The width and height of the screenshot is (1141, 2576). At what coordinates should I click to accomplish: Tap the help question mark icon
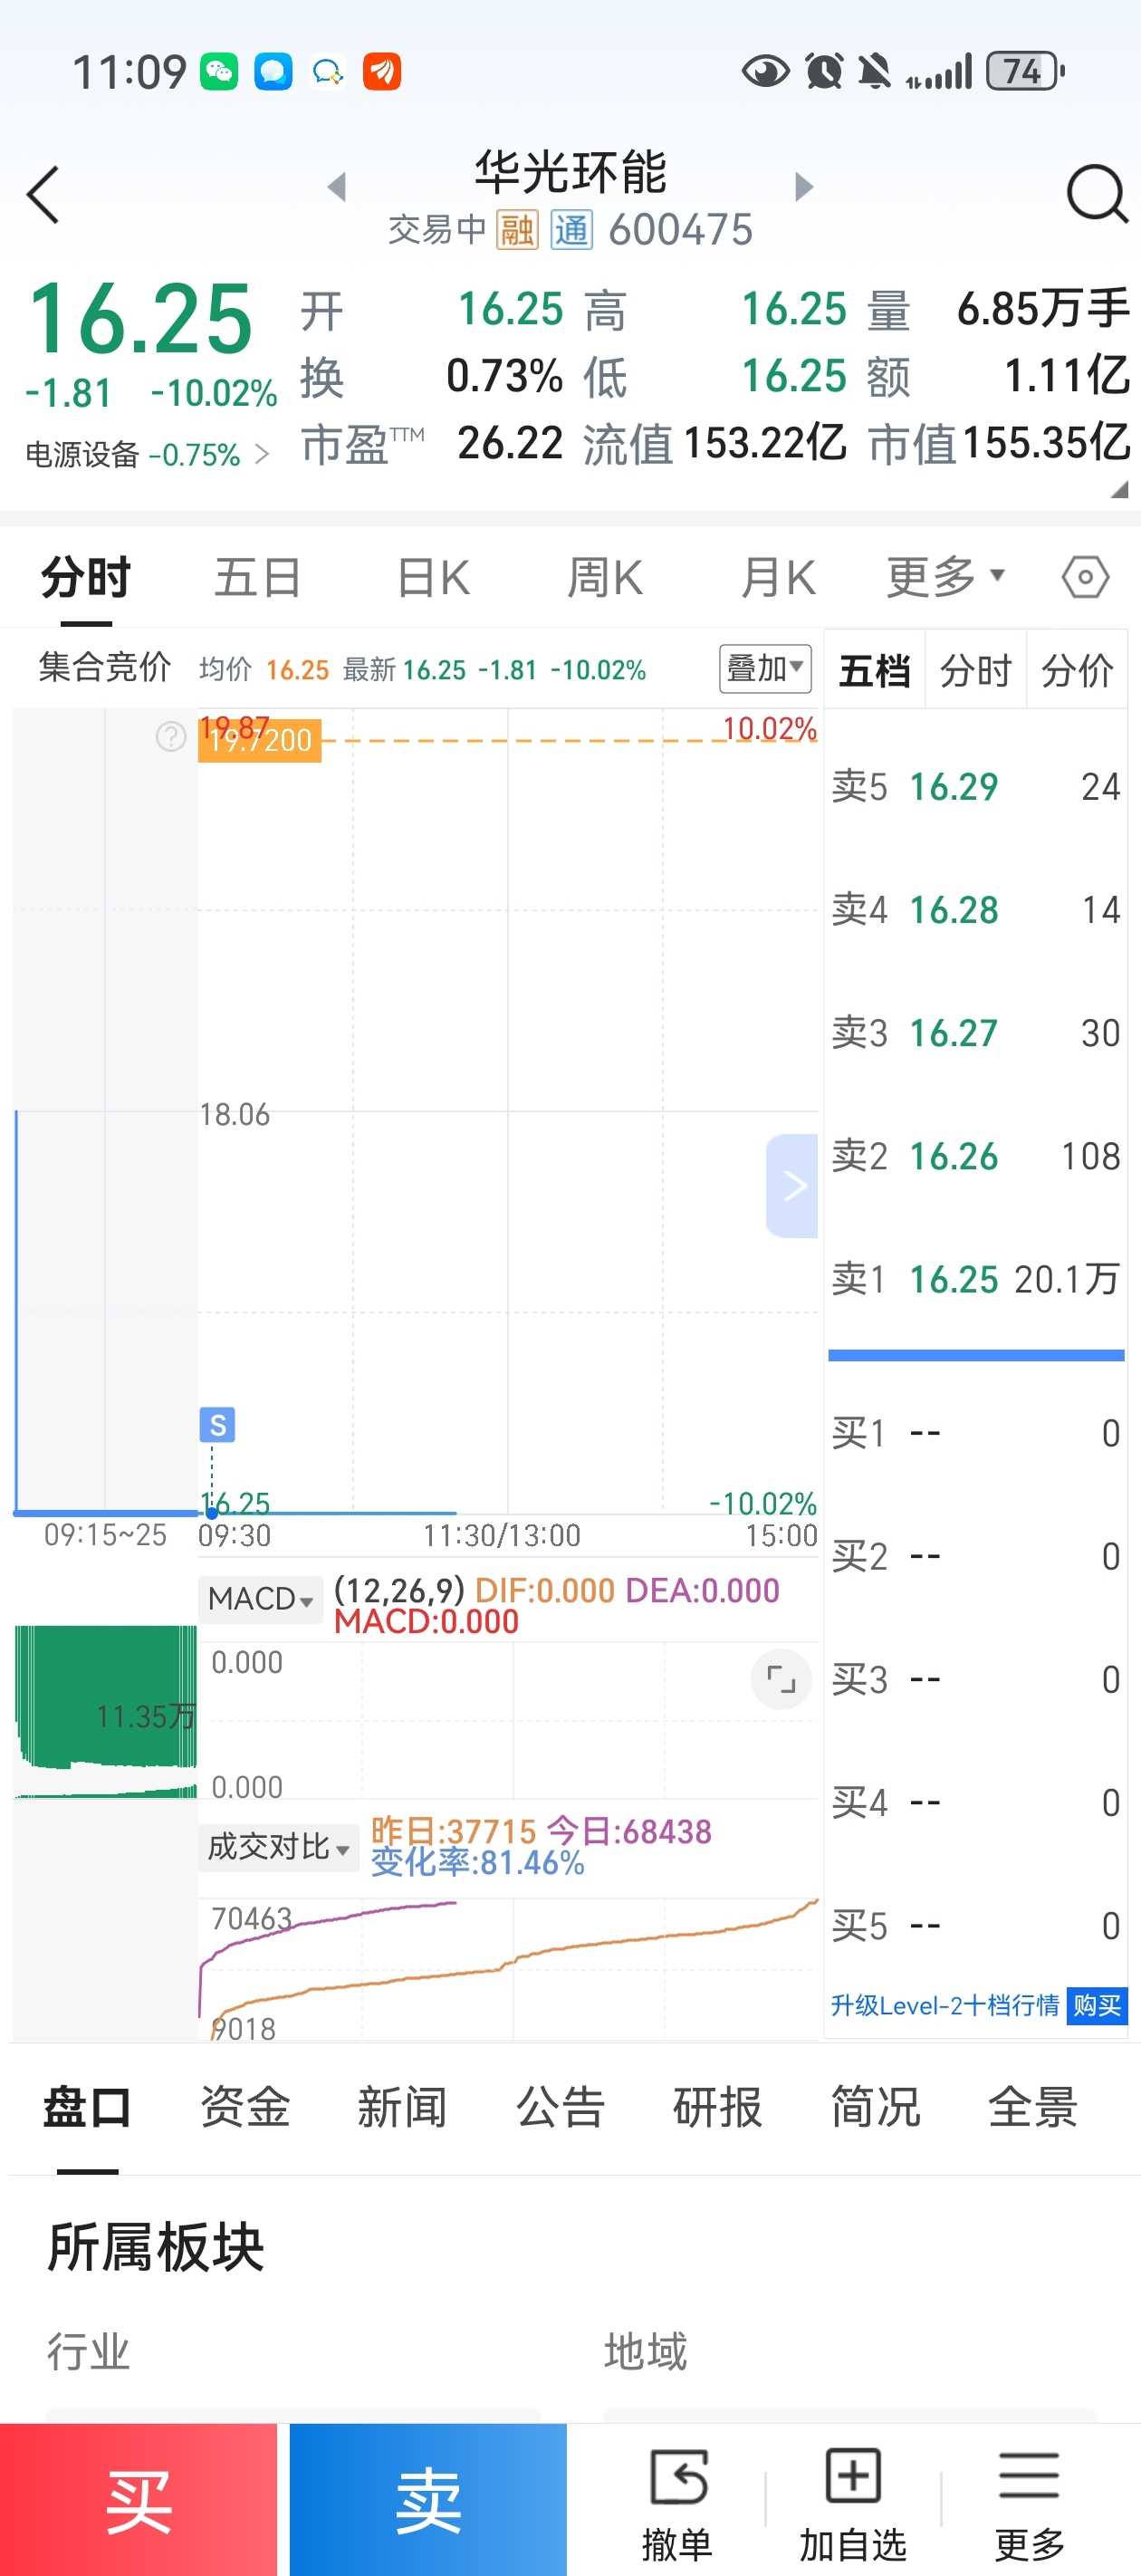171,736
